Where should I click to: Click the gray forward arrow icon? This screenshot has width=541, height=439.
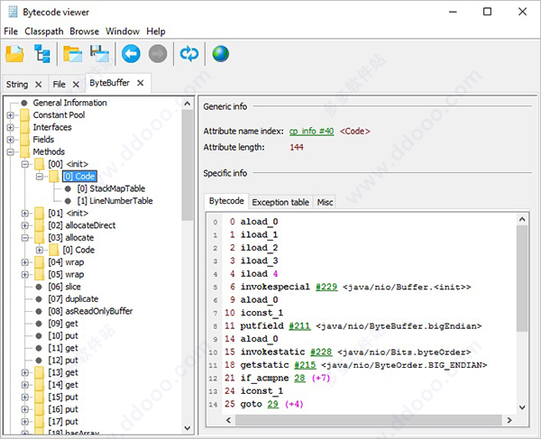(158, 54)
